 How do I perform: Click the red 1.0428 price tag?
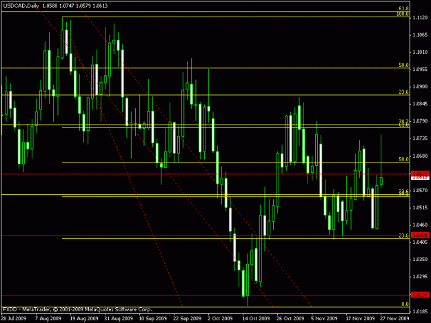pyautogui.click(x=420, y=235)
